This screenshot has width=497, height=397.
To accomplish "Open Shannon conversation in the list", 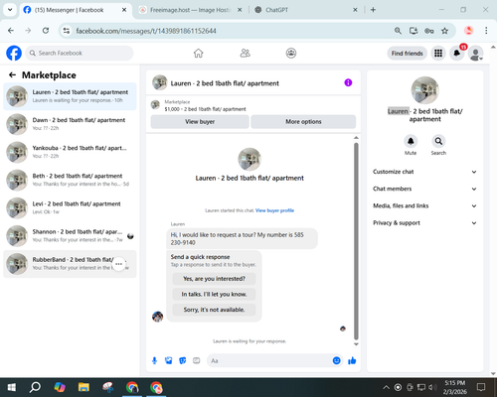I will click(70, 236).
